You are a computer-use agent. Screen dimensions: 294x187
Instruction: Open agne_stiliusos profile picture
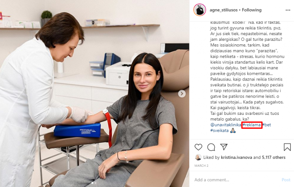[x=200, y=10]
